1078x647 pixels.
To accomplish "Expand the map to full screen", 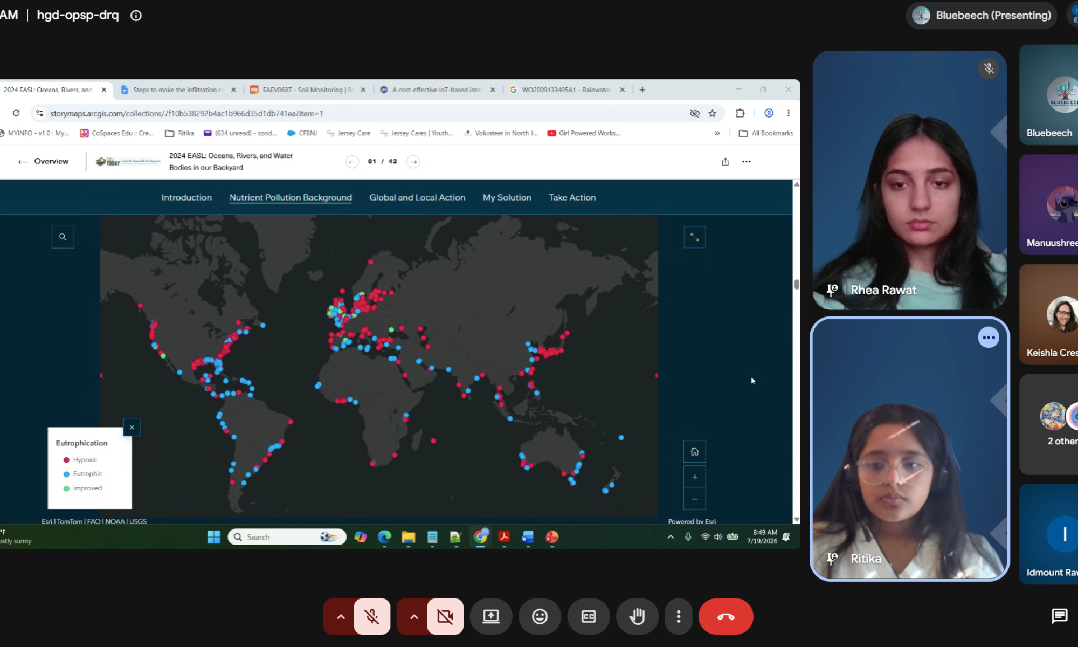I will (x=694, y=237).
